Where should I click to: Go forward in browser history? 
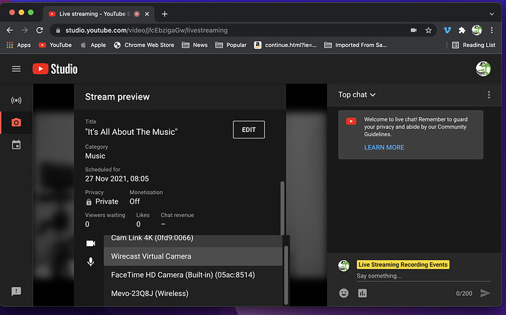click(x=24, y=30)
